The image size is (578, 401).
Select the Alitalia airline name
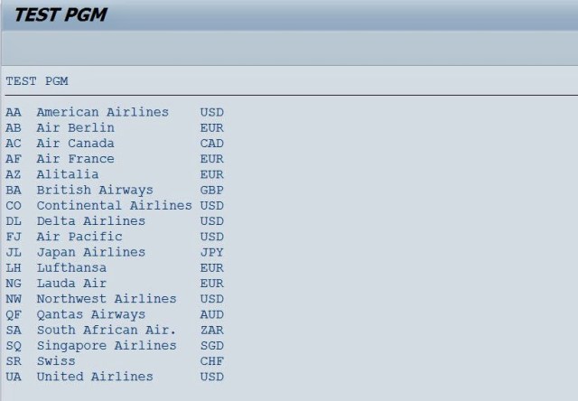[x=68, y=174]
